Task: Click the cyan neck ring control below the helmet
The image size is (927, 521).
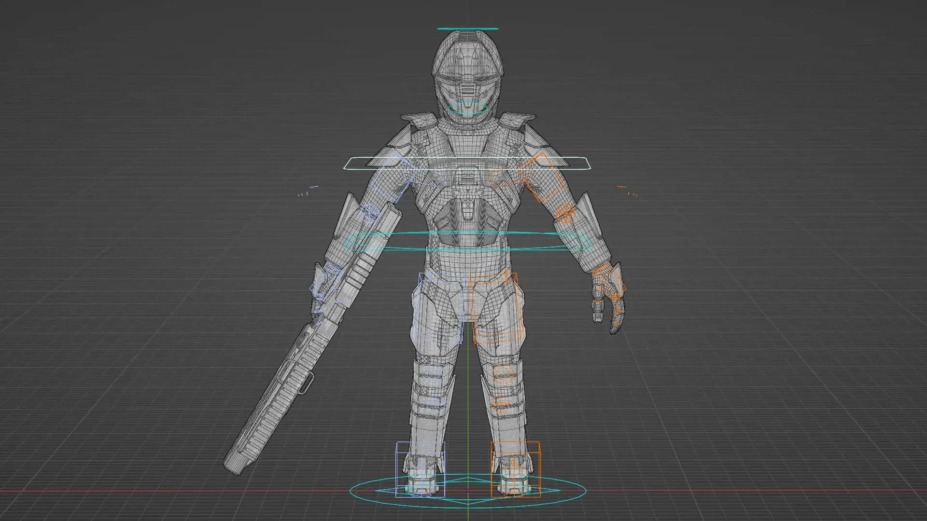Action: tap(467, 114)
